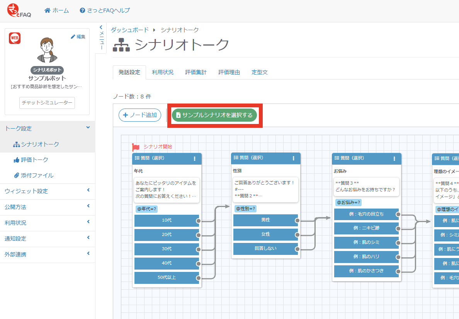Open the お悩み node options menu
This screenshot has height=319, width=459.
click(394, 159)
